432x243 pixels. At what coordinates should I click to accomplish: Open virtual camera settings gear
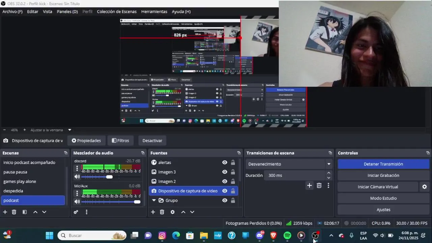coord(425,187)
